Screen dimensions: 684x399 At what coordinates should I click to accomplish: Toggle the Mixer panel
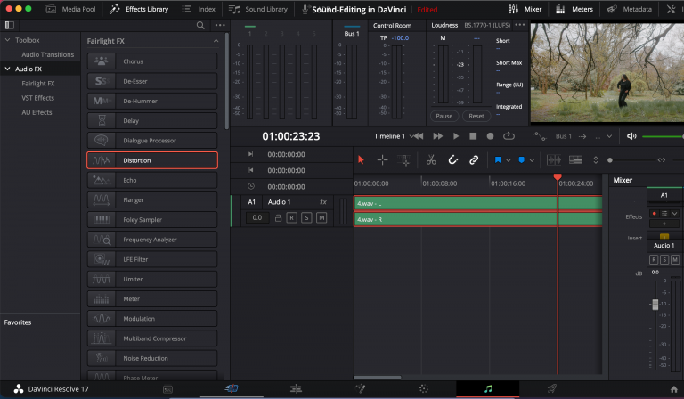tap(525, 9)
